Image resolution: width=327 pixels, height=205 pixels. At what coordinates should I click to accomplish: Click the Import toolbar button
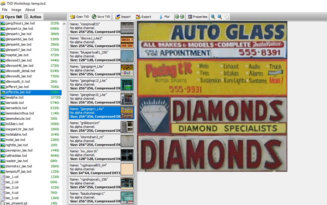coord(123,17)
